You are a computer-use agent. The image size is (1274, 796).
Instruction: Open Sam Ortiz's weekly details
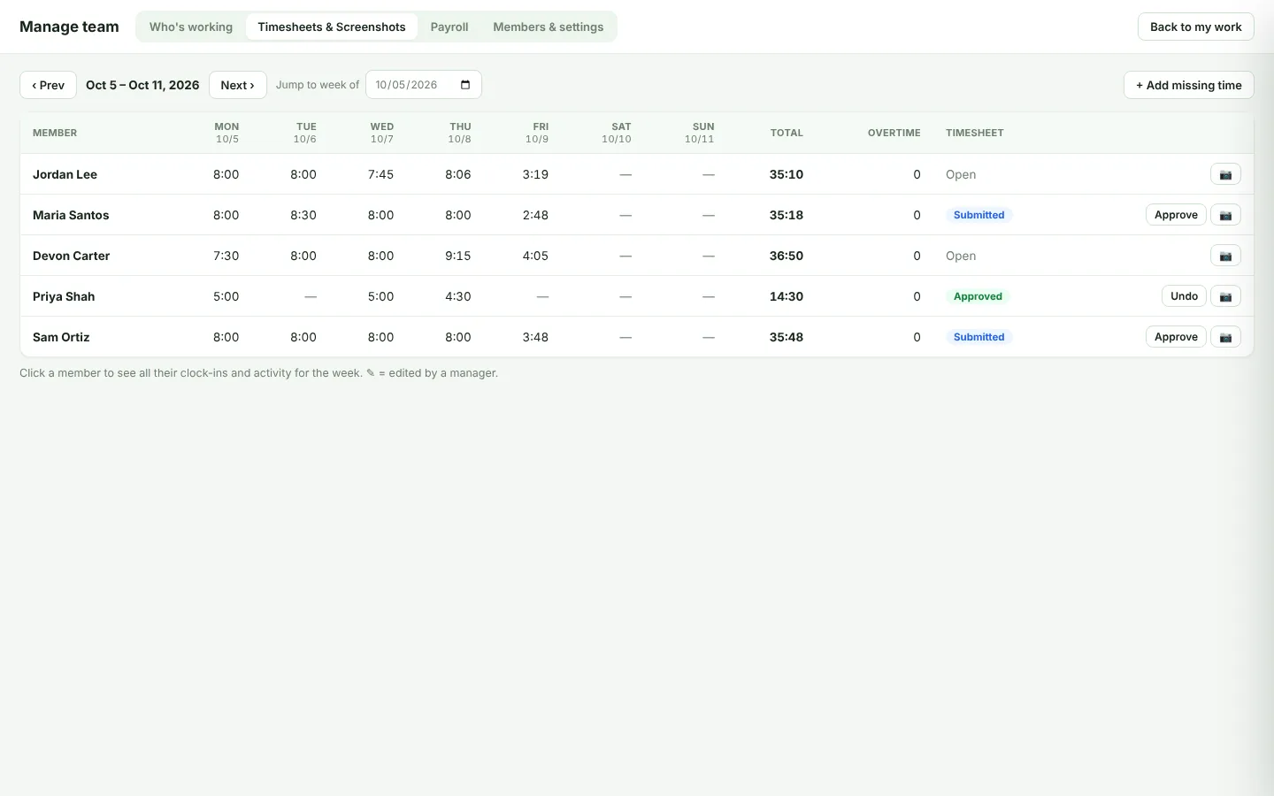click(61, 337)
